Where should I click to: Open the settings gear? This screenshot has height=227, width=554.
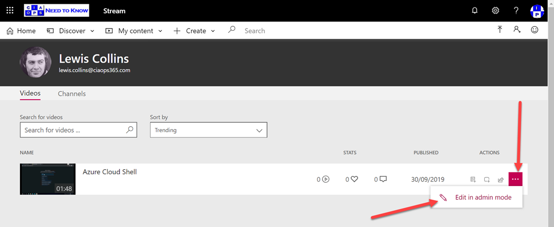coord(495,10)
